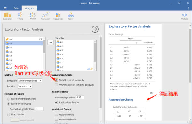Click options panel scroll down arrow

click(100, 122)
